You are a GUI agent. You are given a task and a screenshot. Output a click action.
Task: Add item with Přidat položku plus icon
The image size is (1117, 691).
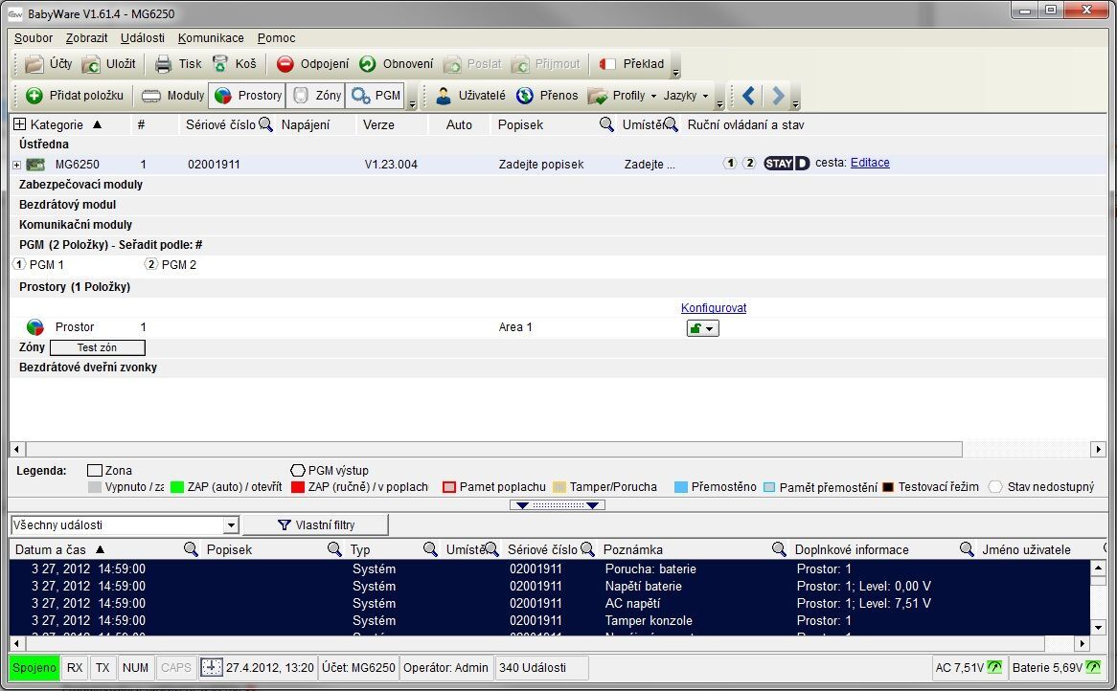point(34,96)
